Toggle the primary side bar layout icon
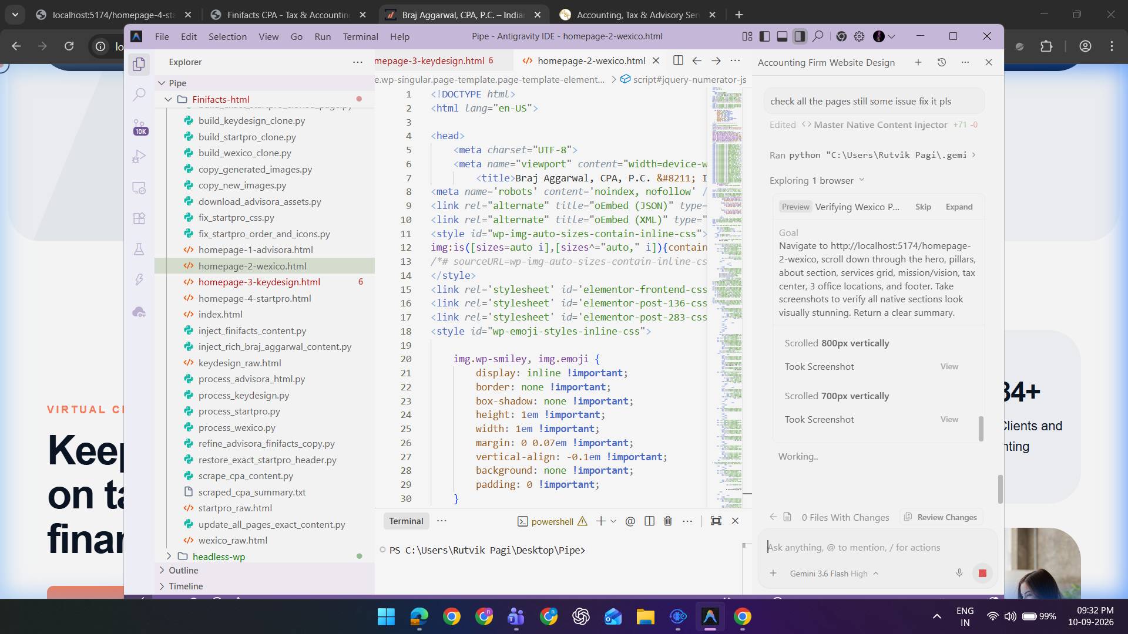This screenshot has height=634, width=1128. point(764,36)
